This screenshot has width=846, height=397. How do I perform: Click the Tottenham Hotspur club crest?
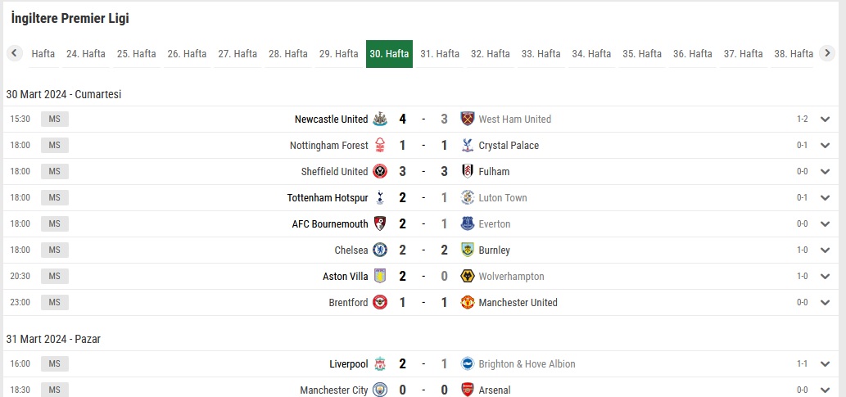(x=380, y=197)
